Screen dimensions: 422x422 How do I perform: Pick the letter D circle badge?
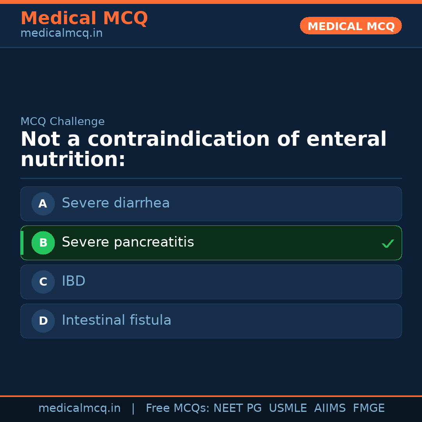click(43, 321)
